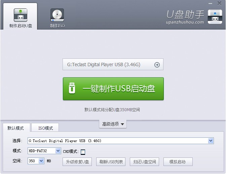Image resolution: width=226 pixels, height=174 pixels.
Task: Click the 归还U盘空间 button
Action: tap(145, 162)
